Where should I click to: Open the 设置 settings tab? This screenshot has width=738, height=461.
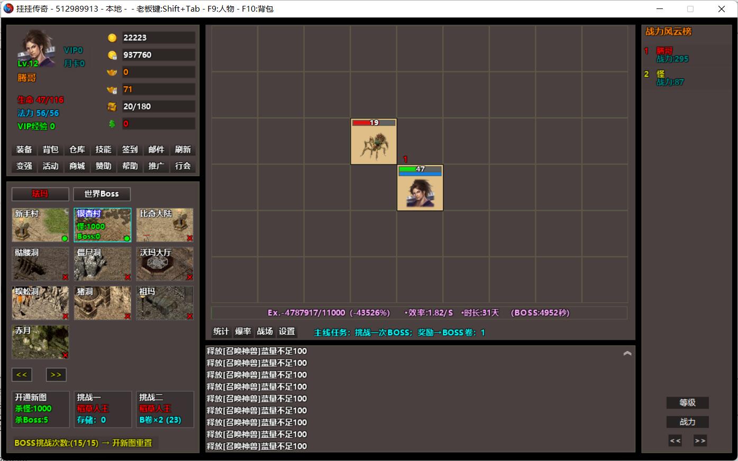click(287, 331)
